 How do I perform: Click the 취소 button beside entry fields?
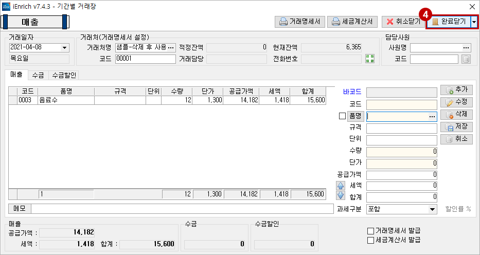coord(456,139)
